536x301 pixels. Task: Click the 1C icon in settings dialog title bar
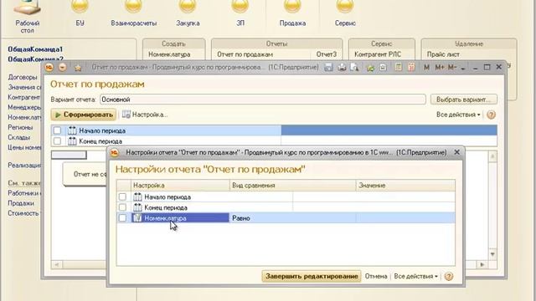pyautogui.click(x=114, y=152)
